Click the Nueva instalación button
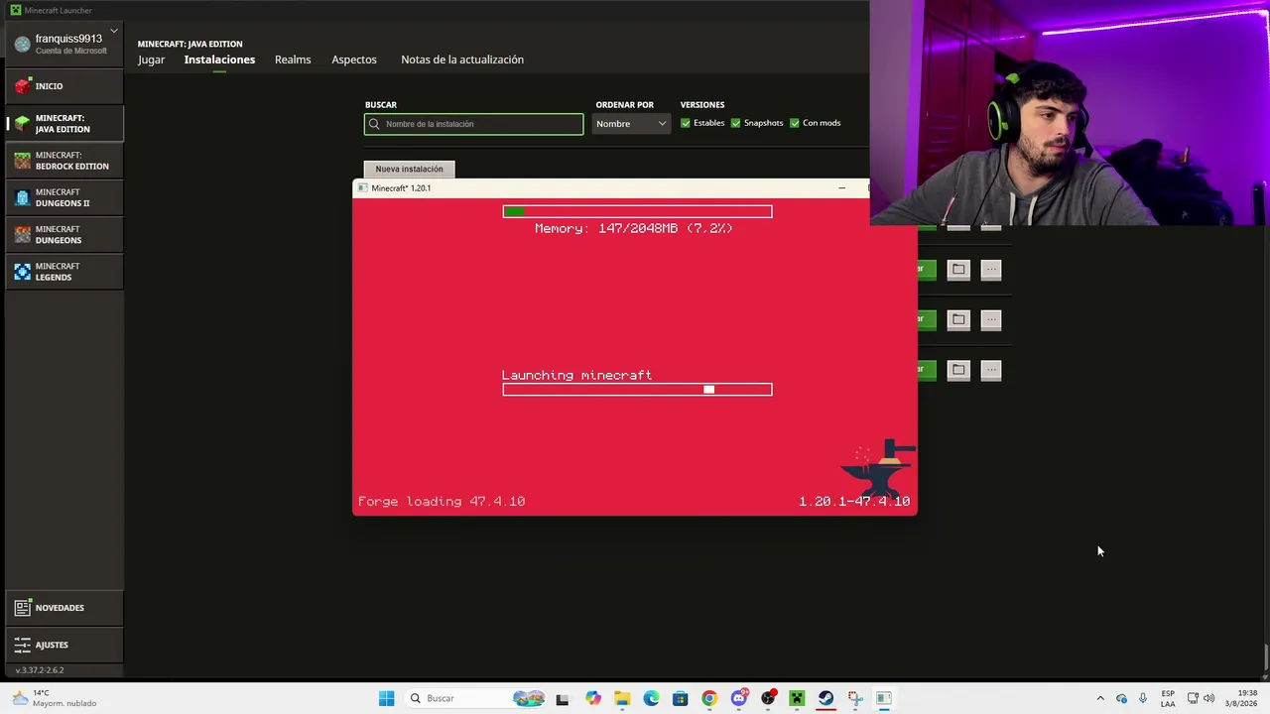Image resolution: width=1270 pixels, height=714 pixels. click(x=409, y=169)
